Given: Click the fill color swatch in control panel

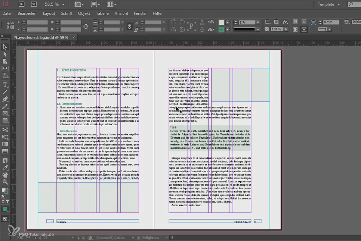Looking at the screenshot, I should pos(221,22).
